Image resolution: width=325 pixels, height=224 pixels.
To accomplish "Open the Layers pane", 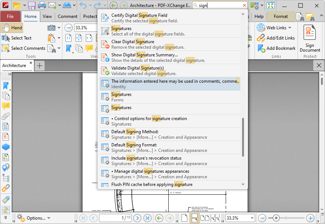I will tap(5, 147).
